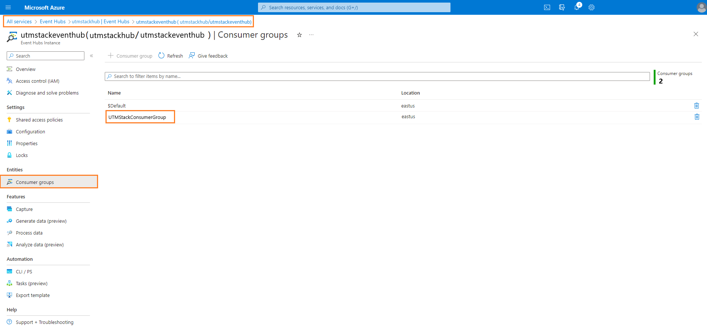This screenshot has height=335, width=707.
Task: Close the Consumer groups blade
Action: click(696, 34)
